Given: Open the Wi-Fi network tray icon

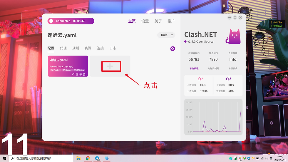Looking at the screenshot, I should (262, 158).
